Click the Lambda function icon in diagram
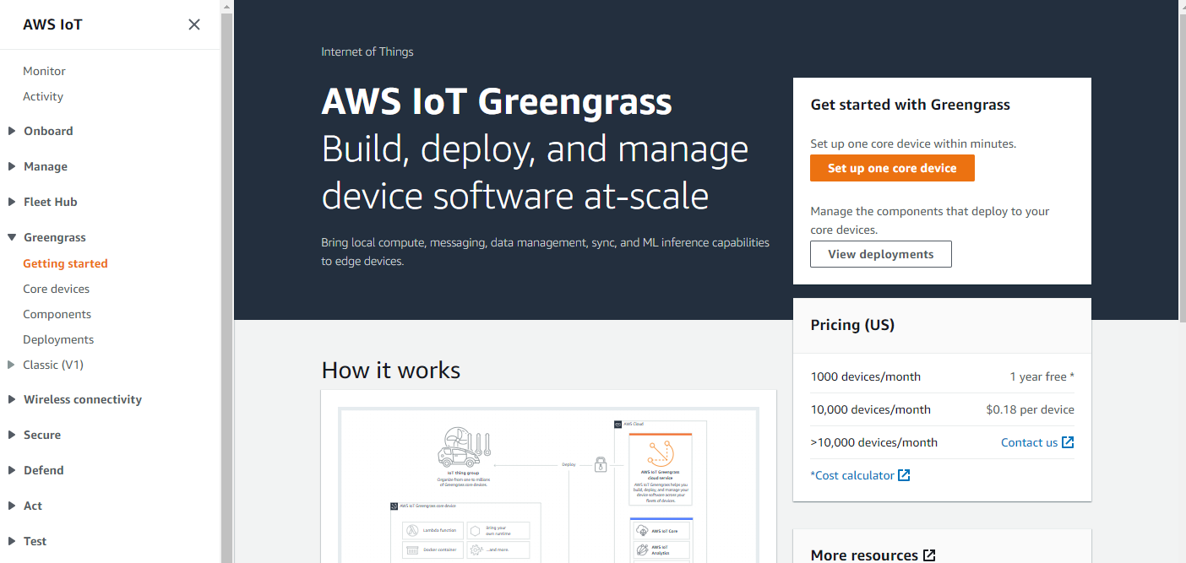The image size is (1186, 563). [413, 531]
